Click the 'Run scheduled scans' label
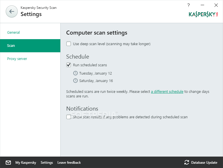223x168 pixels. (x=90, y=65)
